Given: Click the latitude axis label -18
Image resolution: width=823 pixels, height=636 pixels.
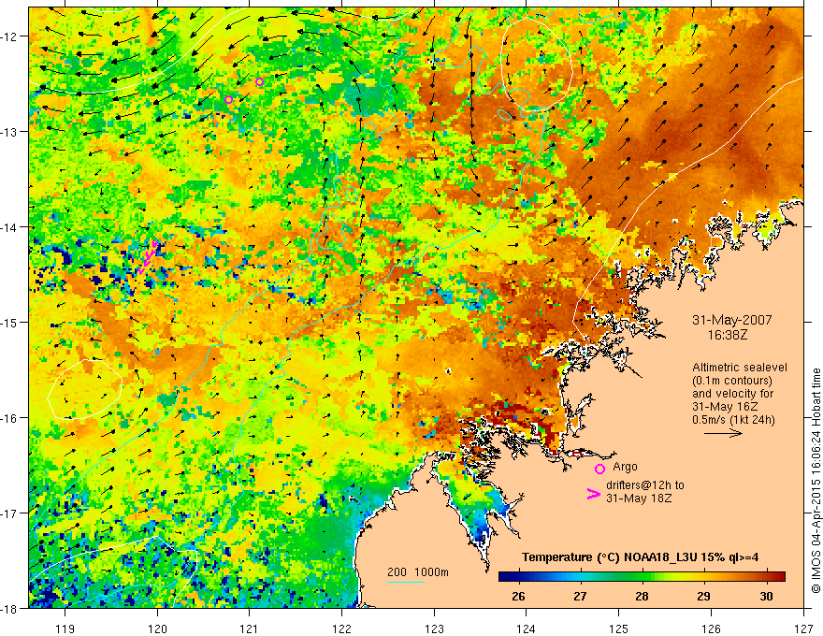Looking at the screenshot, I should coord(9,609).
